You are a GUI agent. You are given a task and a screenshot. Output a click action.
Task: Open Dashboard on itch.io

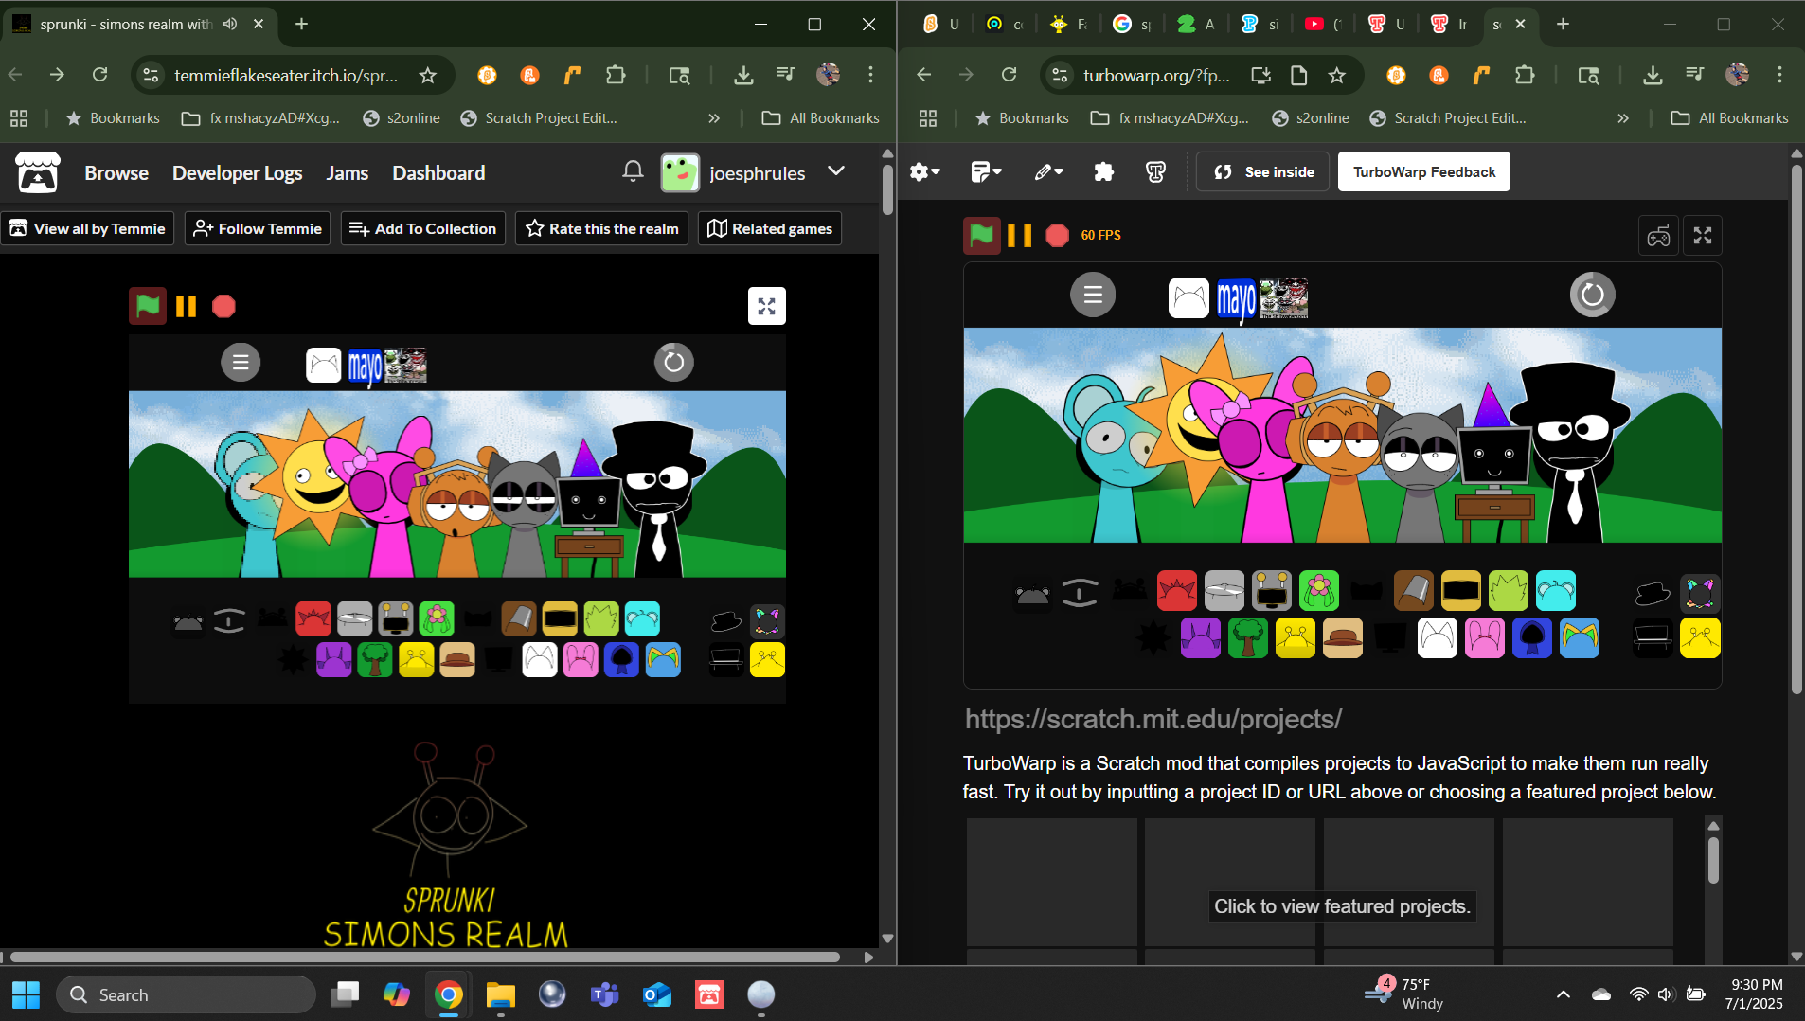coord(438,173)
